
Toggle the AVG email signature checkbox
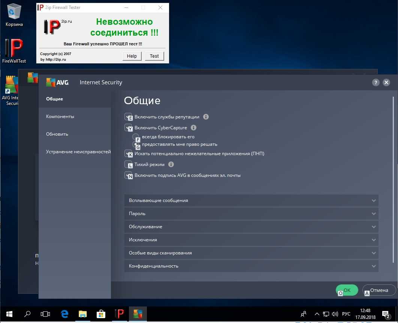pos(128,175)
